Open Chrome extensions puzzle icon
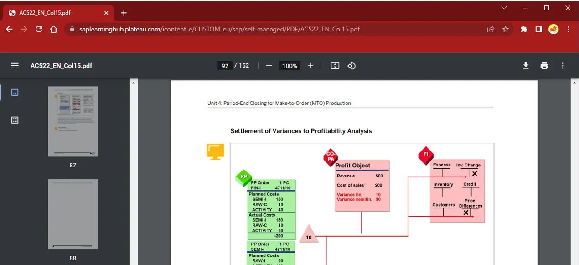 (524, 29)
